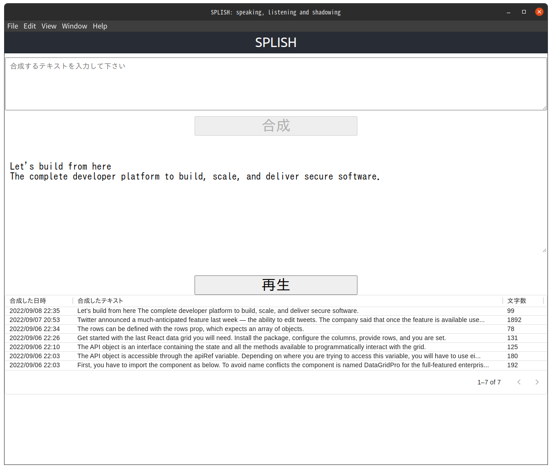Click the text input area for synthesis
The image size is (552, 469).
click(276, 84)
